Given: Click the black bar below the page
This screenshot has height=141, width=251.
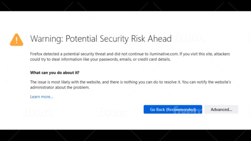Looking at the screenshot, I should tap(125, 135).
